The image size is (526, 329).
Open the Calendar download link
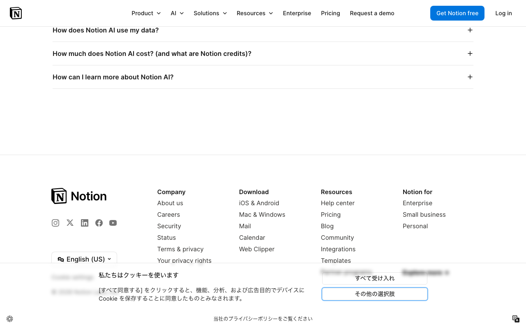(252, 238)
